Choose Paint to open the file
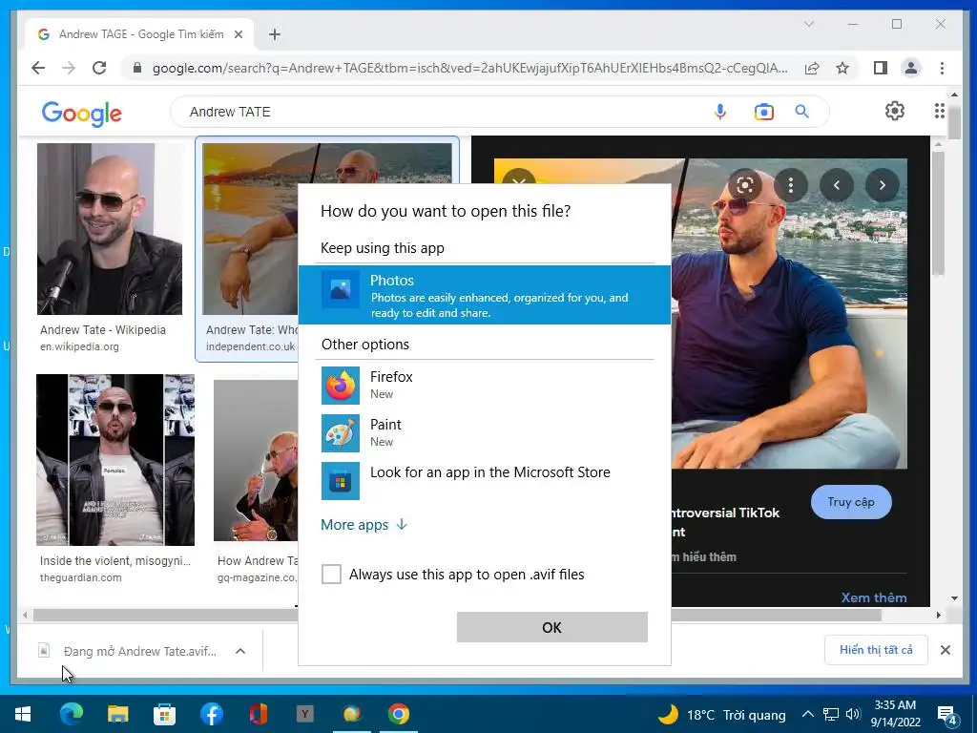 click(484, 432)
